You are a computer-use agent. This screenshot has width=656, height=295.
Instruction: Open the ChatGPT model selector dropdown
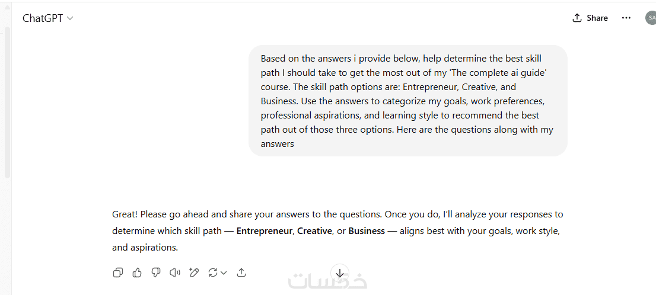pos(47,18)
